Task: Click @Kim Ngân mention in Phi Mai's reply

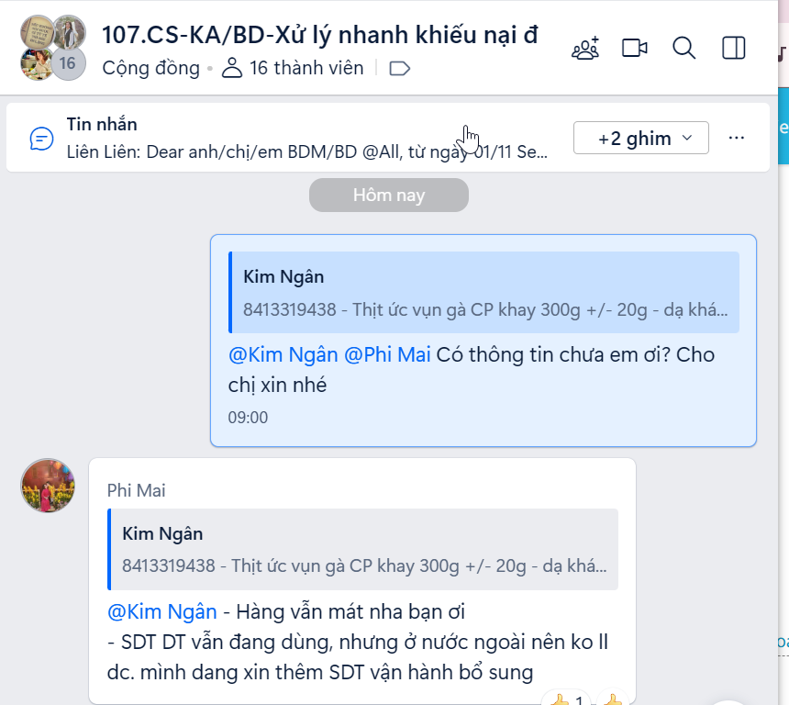Action: [x=162, y=612]
